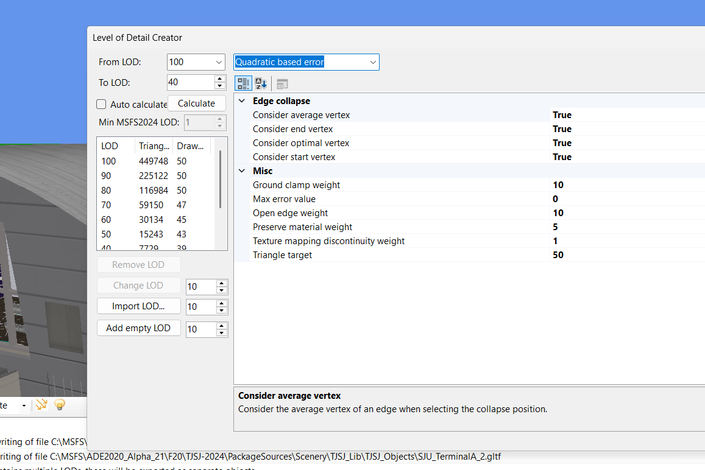This screenshot has height=470, width=705.
Task: Open the Quadratic based error dropdown
Action: (372, 62)
